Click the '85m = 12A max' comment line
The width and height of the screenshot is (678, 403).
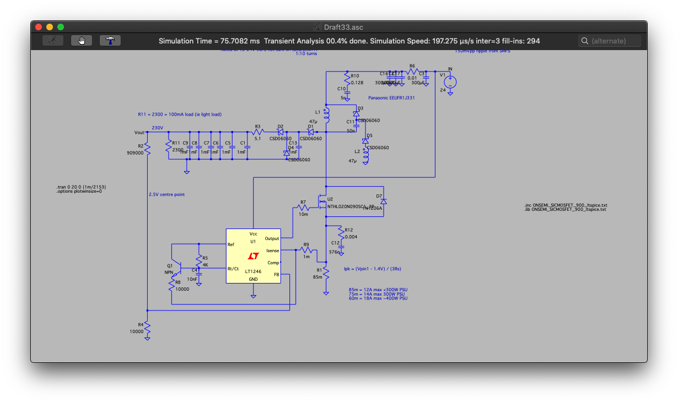[378, 290]
